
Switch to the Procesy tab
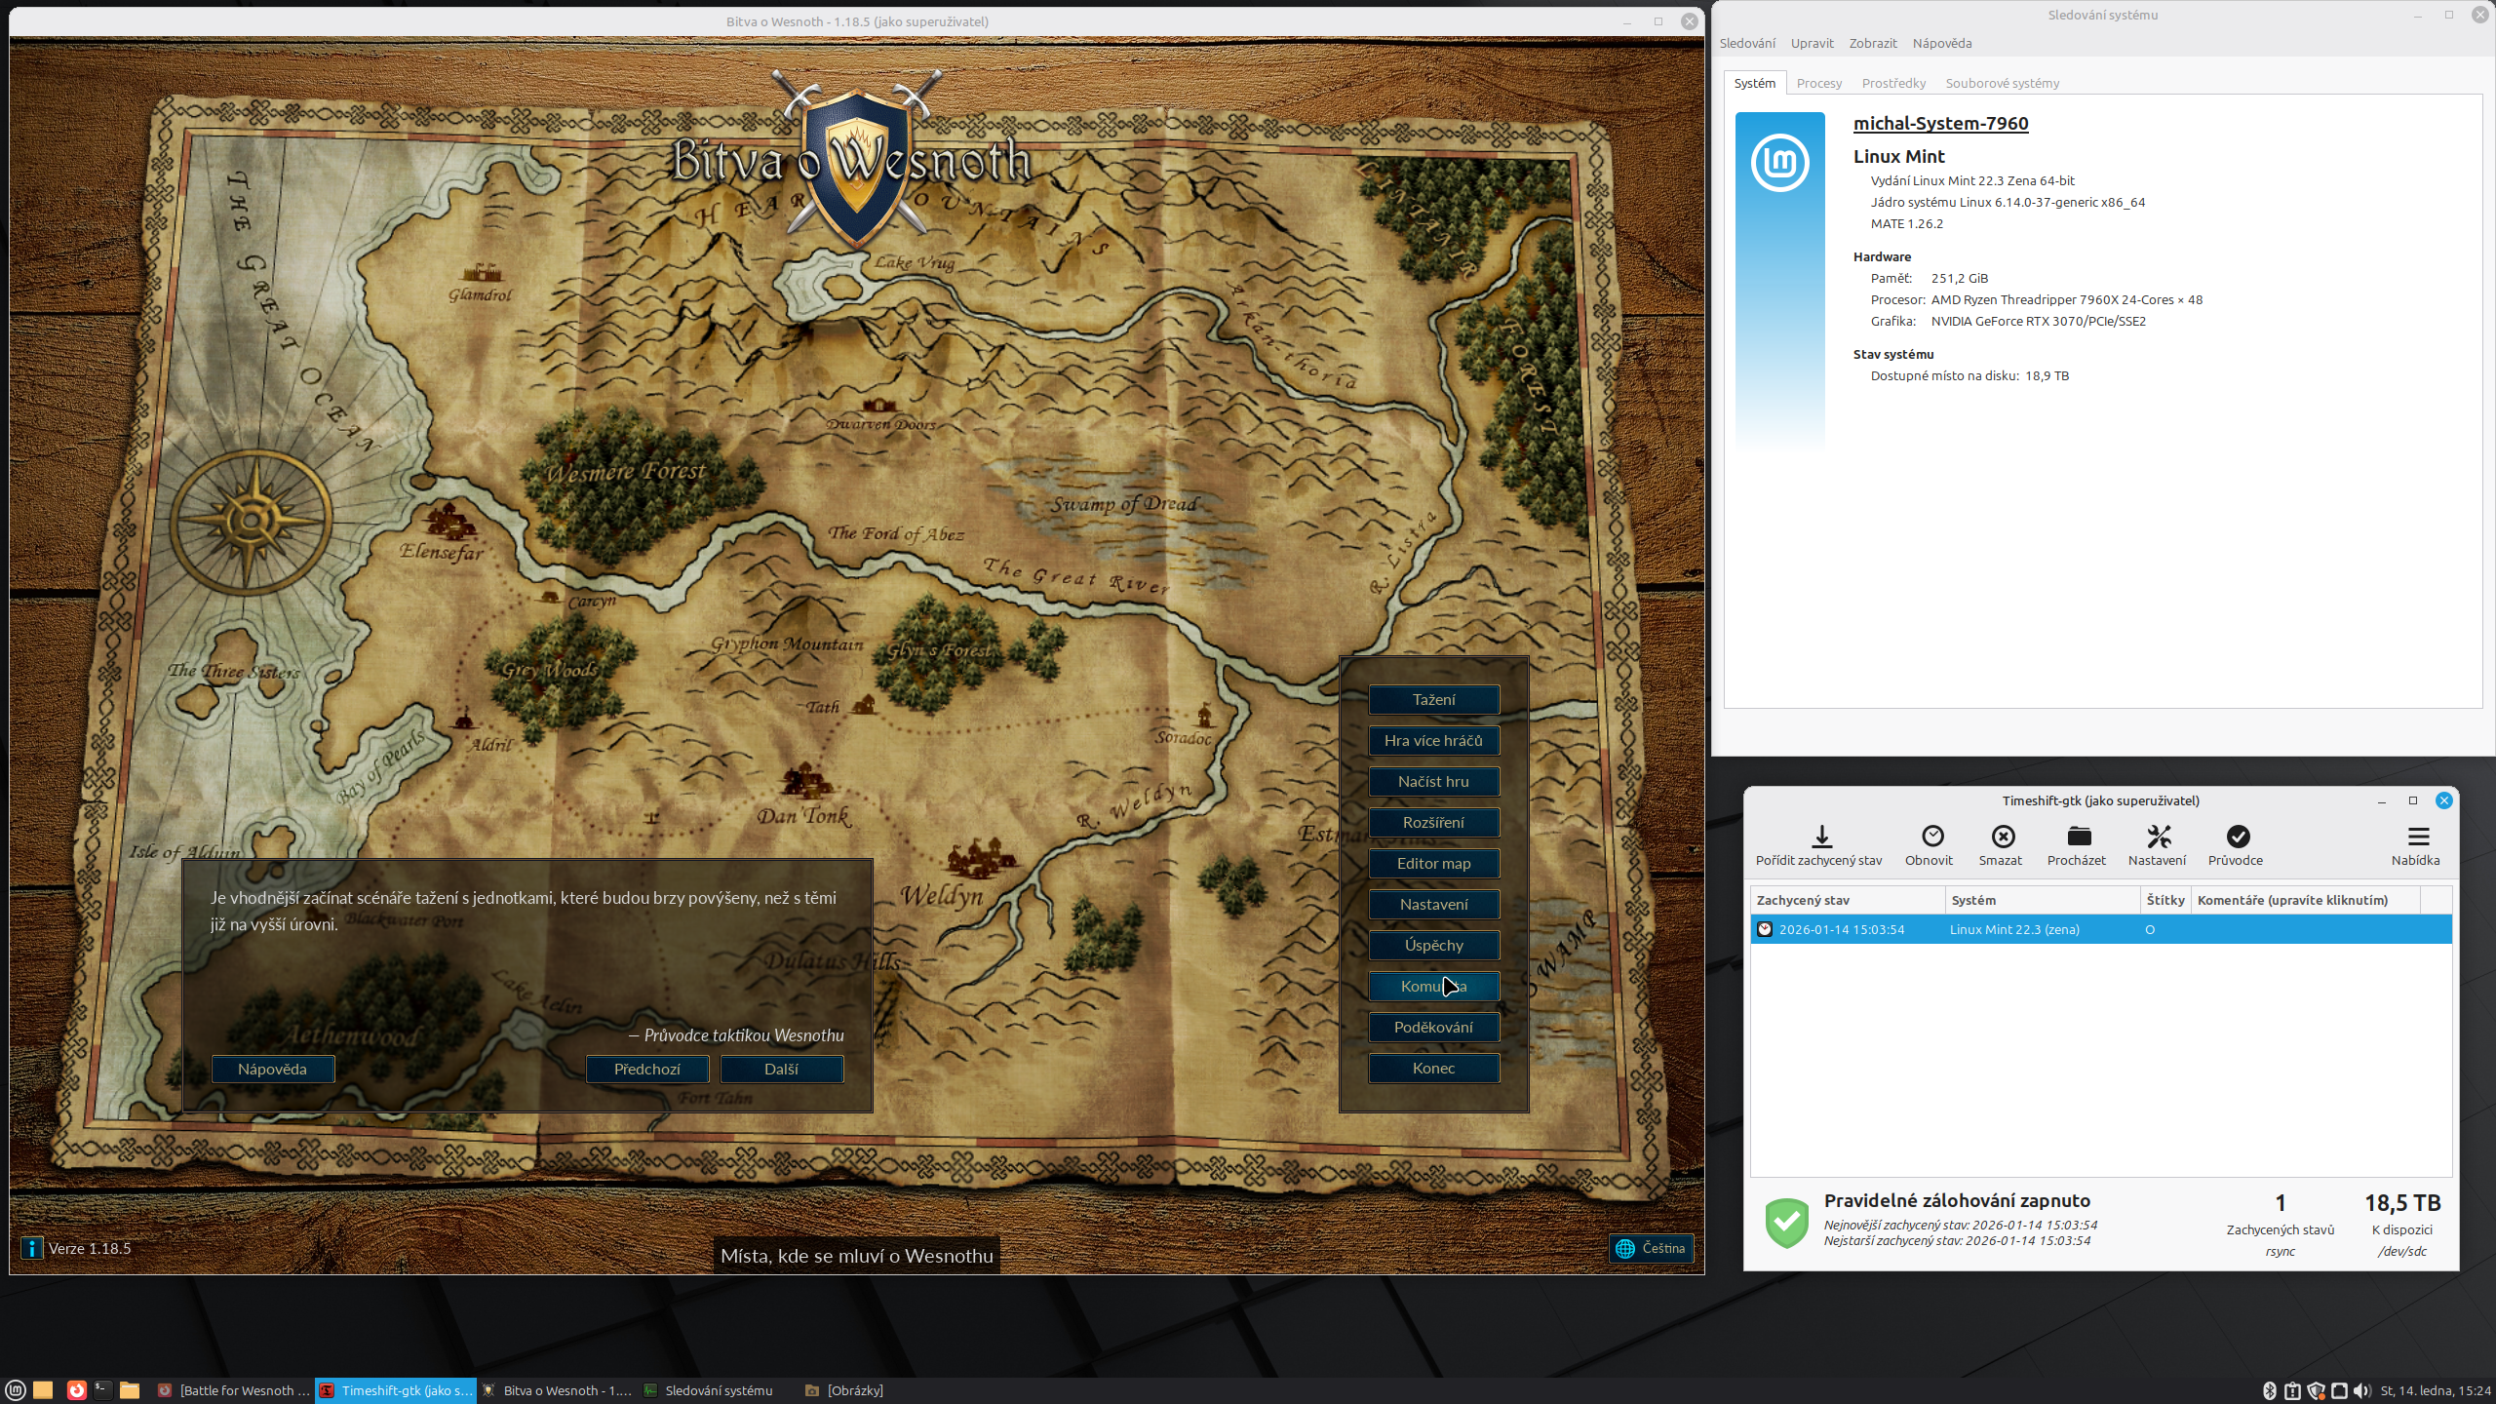(1818, 83)
